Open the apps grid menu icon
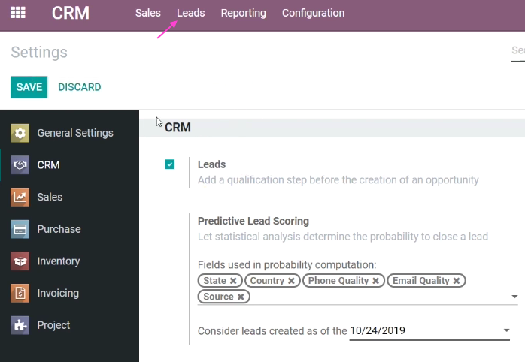The width and height of the screenshot is (525, 362). click(18, 13)
